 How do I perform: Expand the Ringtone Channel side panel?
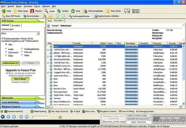coord(23,106)
